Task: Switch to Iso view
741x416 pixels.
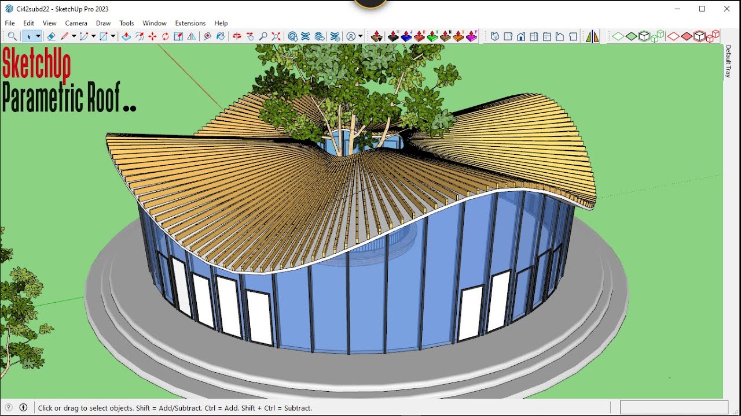Action: (495, 36)
